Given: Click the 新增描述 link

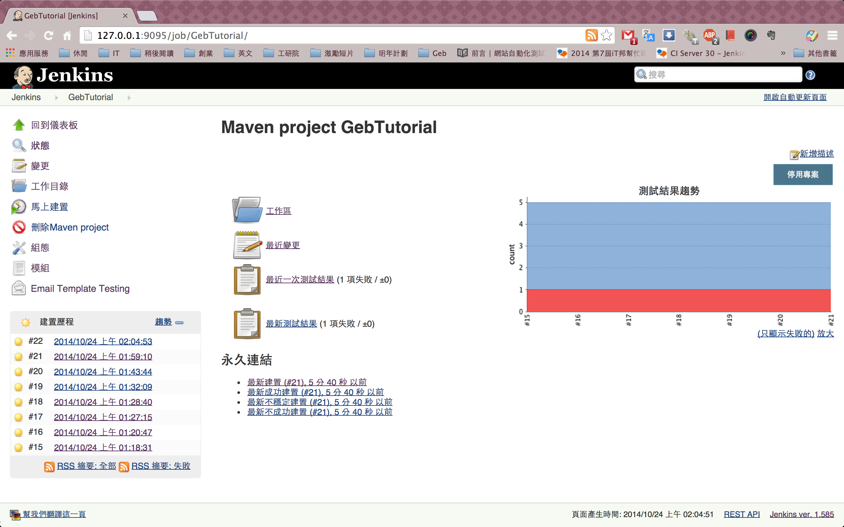Looking at the screenshot, I should (816, 154).
